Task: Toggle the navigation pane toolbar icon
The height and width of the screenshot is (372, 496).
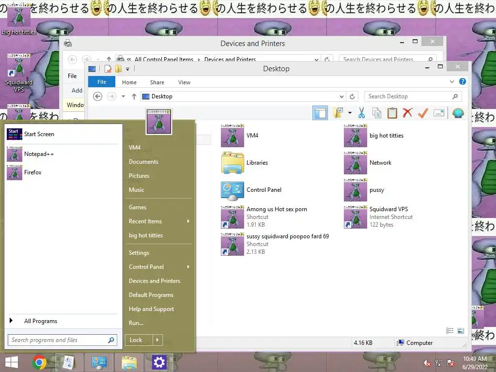Action: 320,113
